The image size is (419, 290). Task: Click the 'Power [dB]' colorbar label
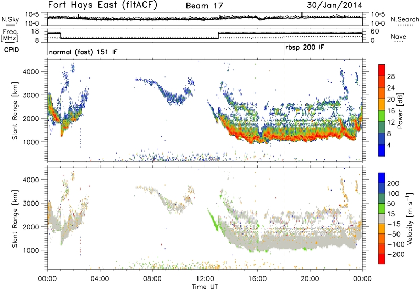(x=400, y=110)
